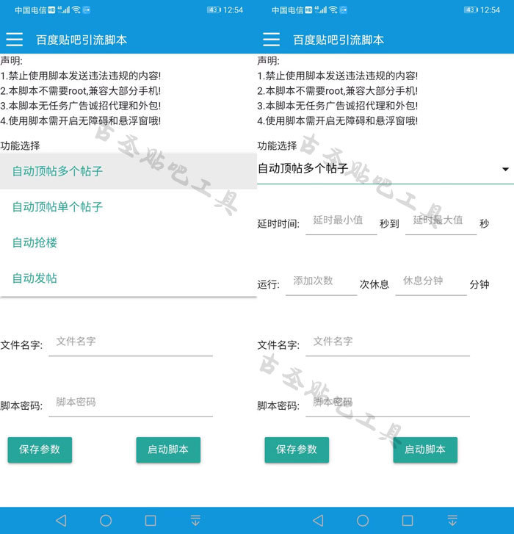Viewport: 514px width, 534px height.
Task: Tap 百度贴吧引流脚本 title on right phone
Action: (339, 40)
